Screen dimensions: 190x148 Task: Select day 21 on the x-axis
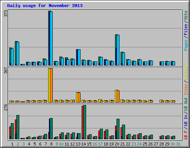tap(122, 144)
